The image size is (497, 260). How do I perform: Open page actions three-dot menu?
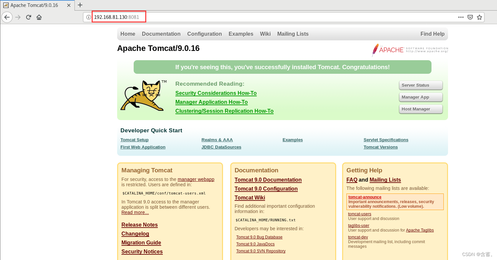click(461, 17)
